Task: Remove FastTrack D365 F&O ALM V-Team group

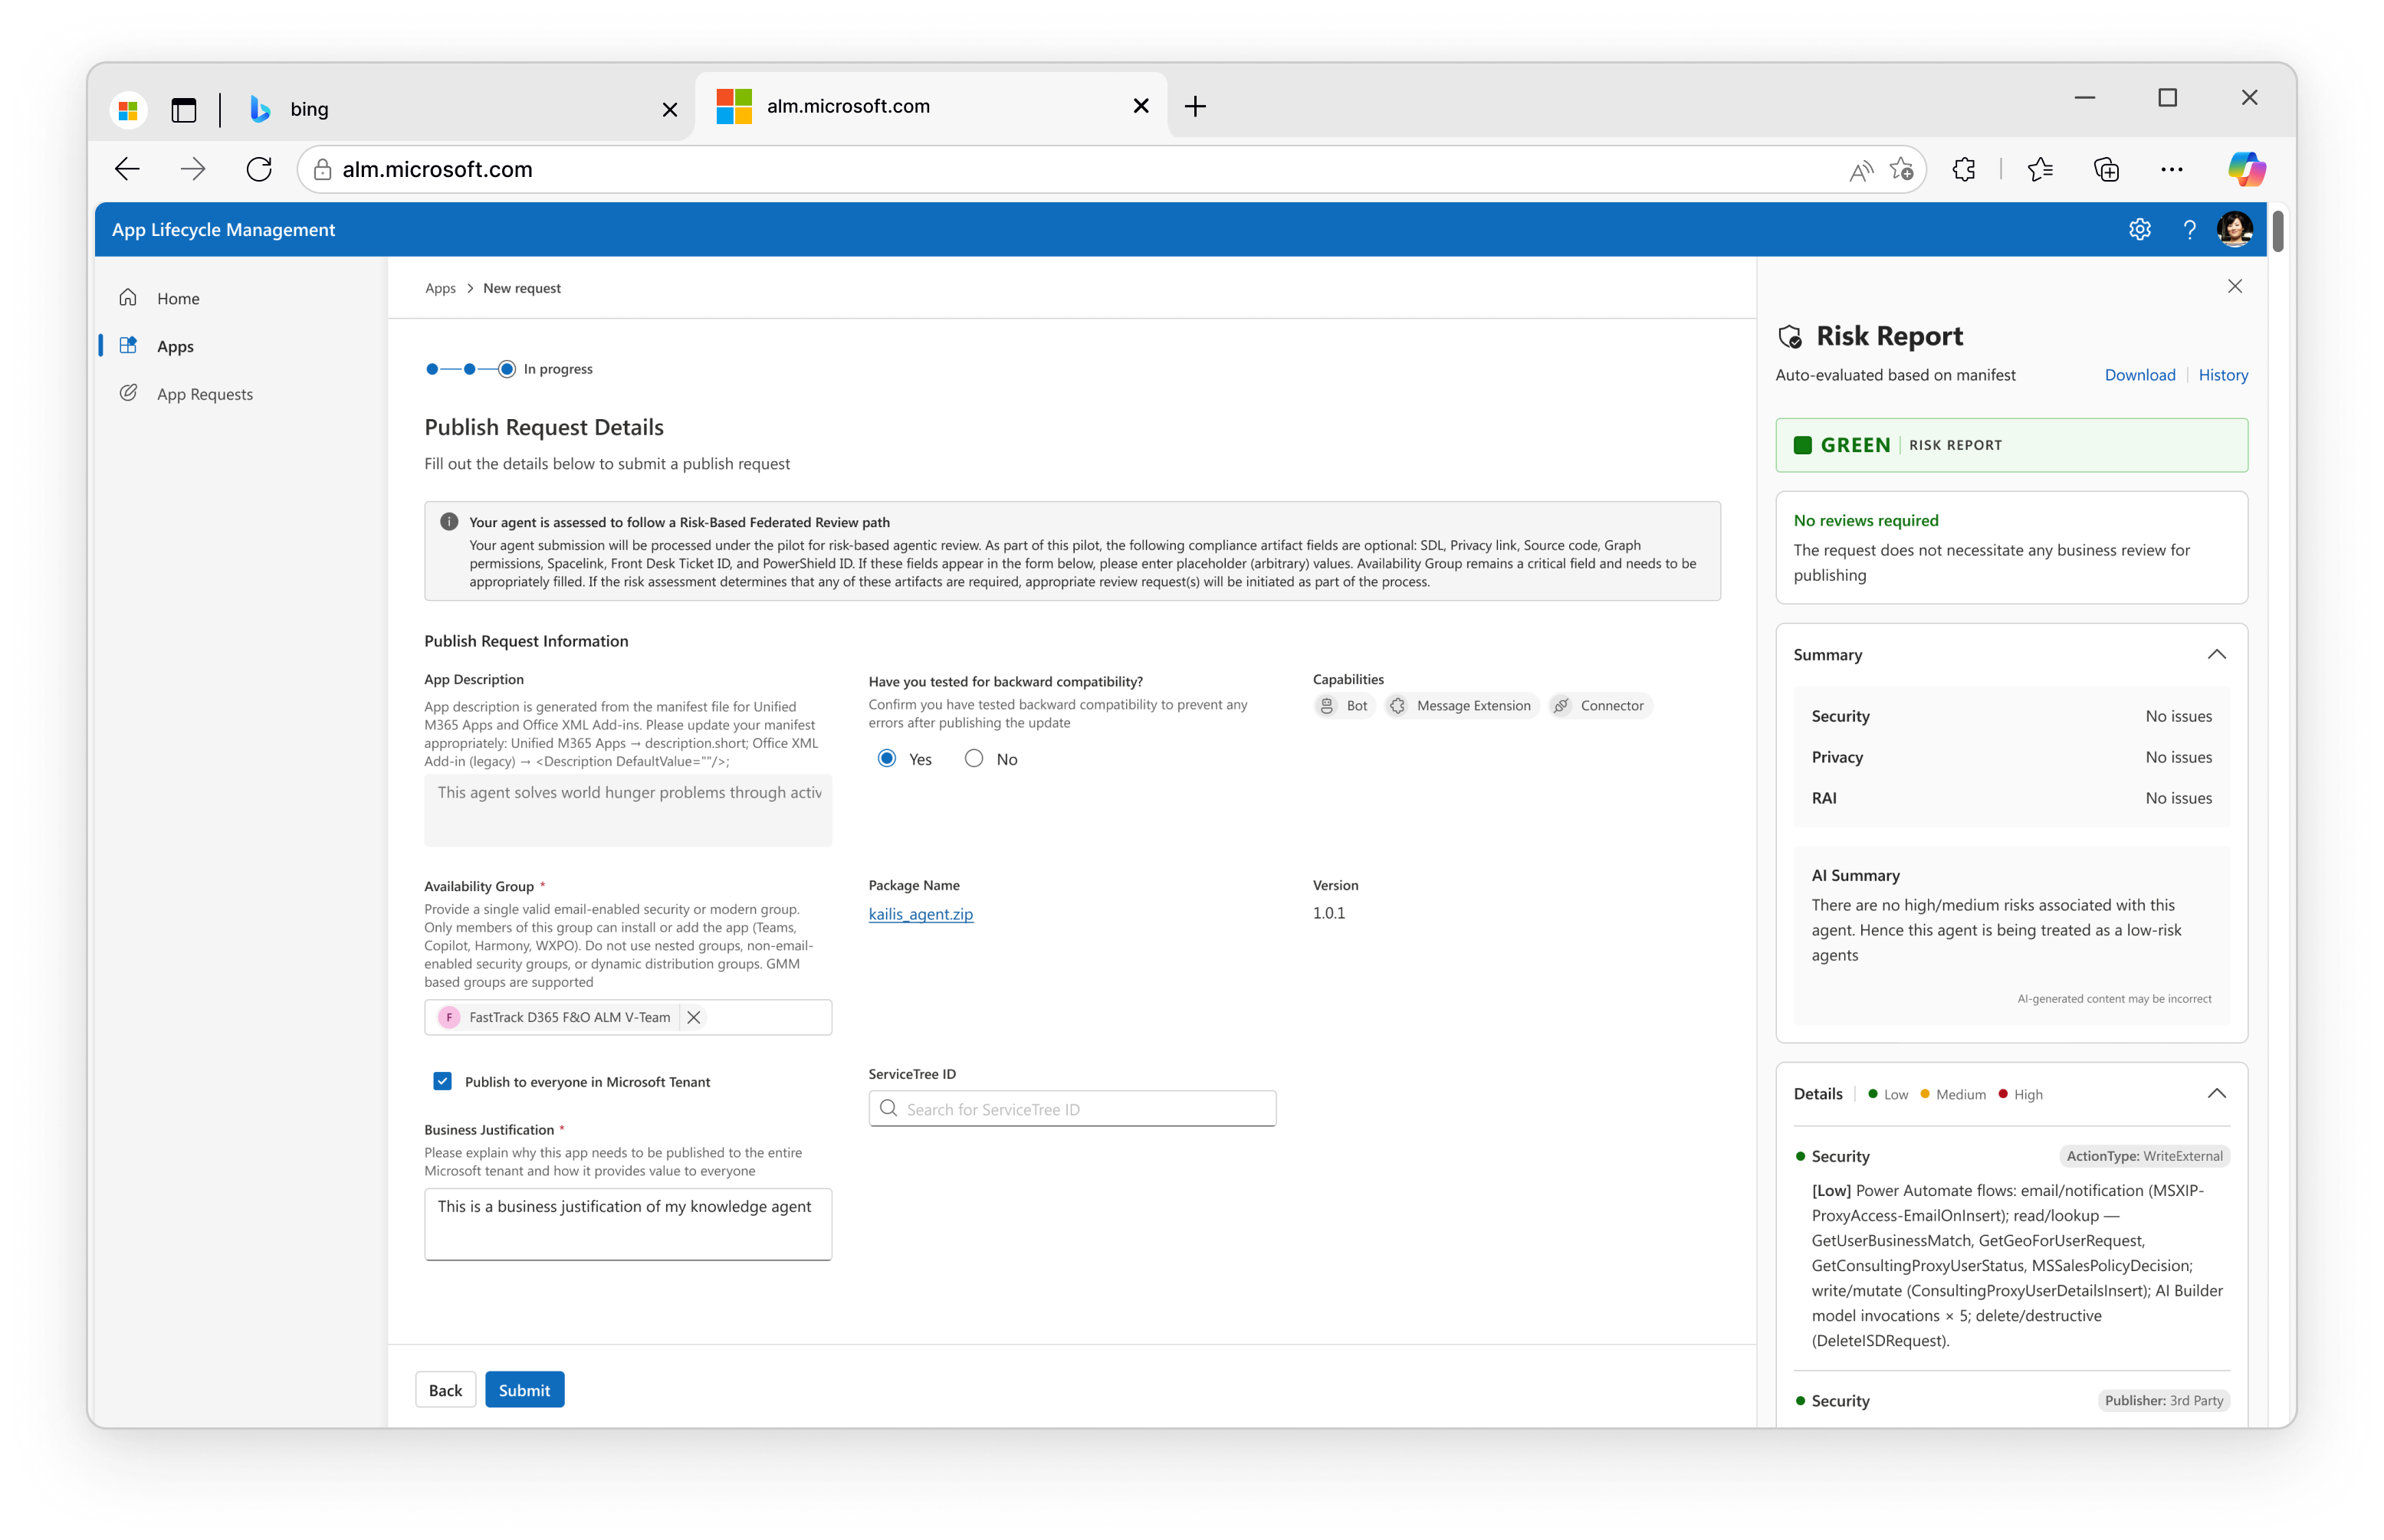Action: (693, 1017)
